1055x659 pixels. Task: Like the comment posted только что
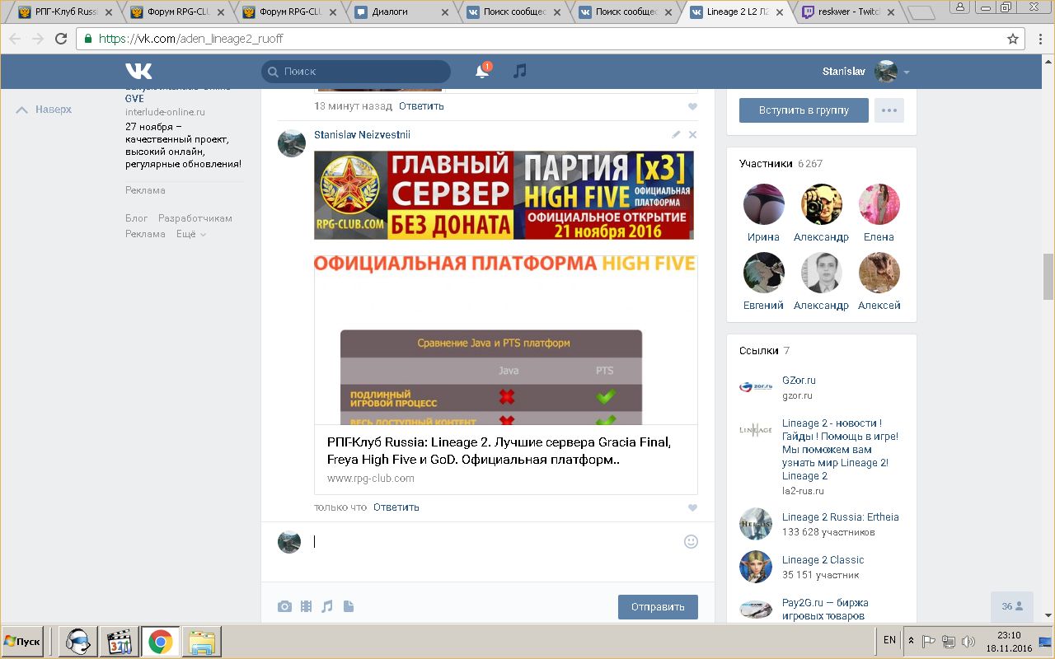(692, 507)
